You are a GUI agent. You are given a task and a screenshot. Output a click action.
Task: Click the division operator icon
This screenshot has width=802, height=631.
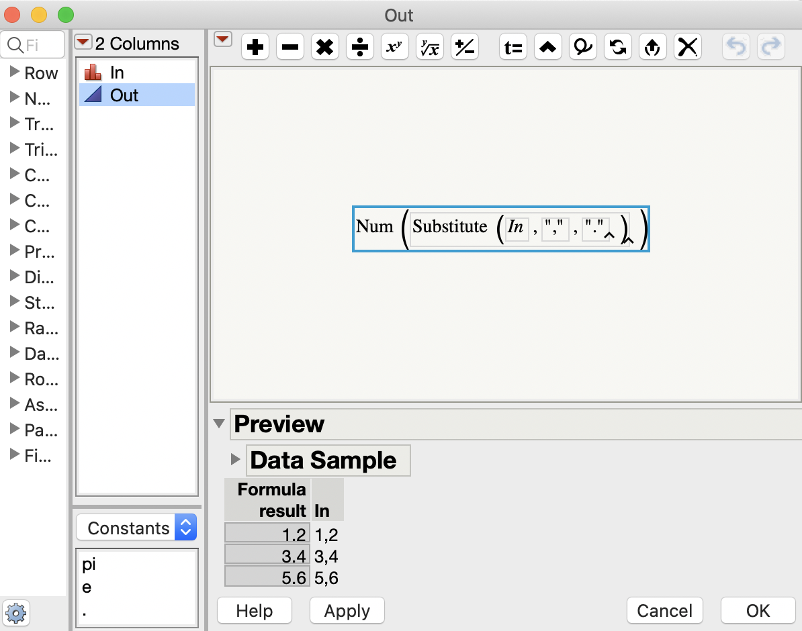pyautogui.click(x=359, y=46)
